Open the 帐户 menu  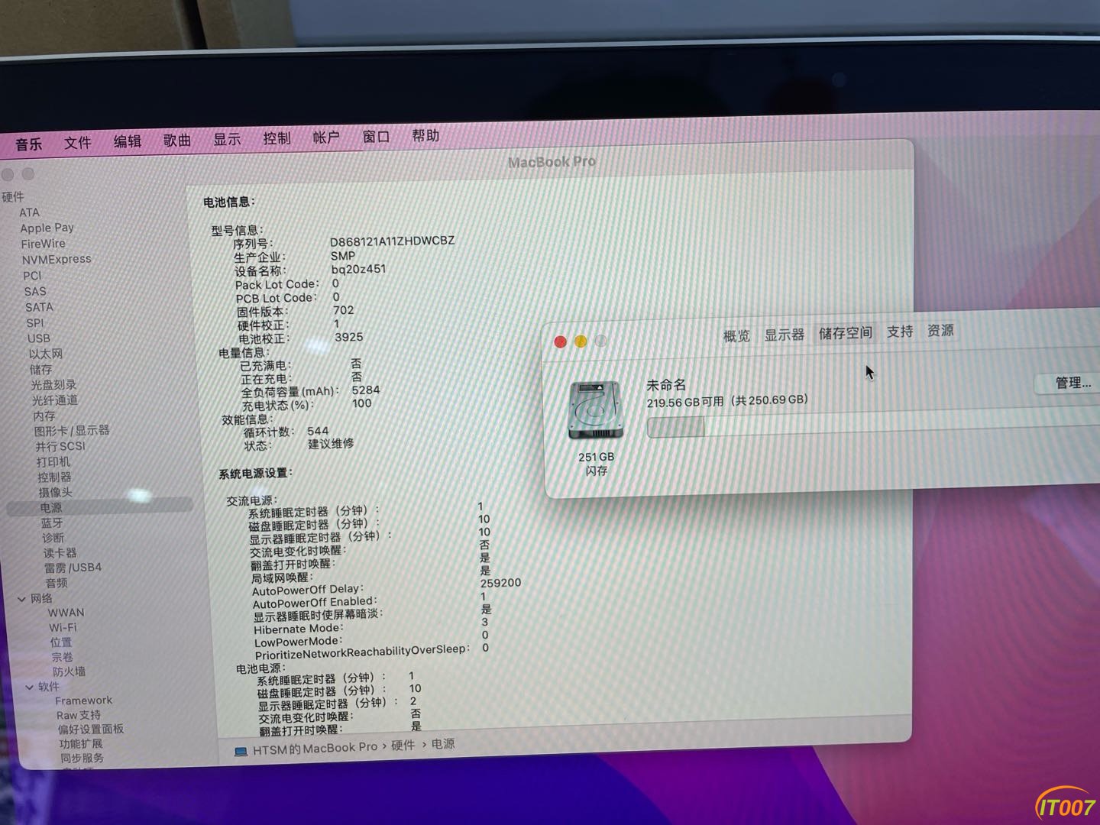tap(326, 137)
